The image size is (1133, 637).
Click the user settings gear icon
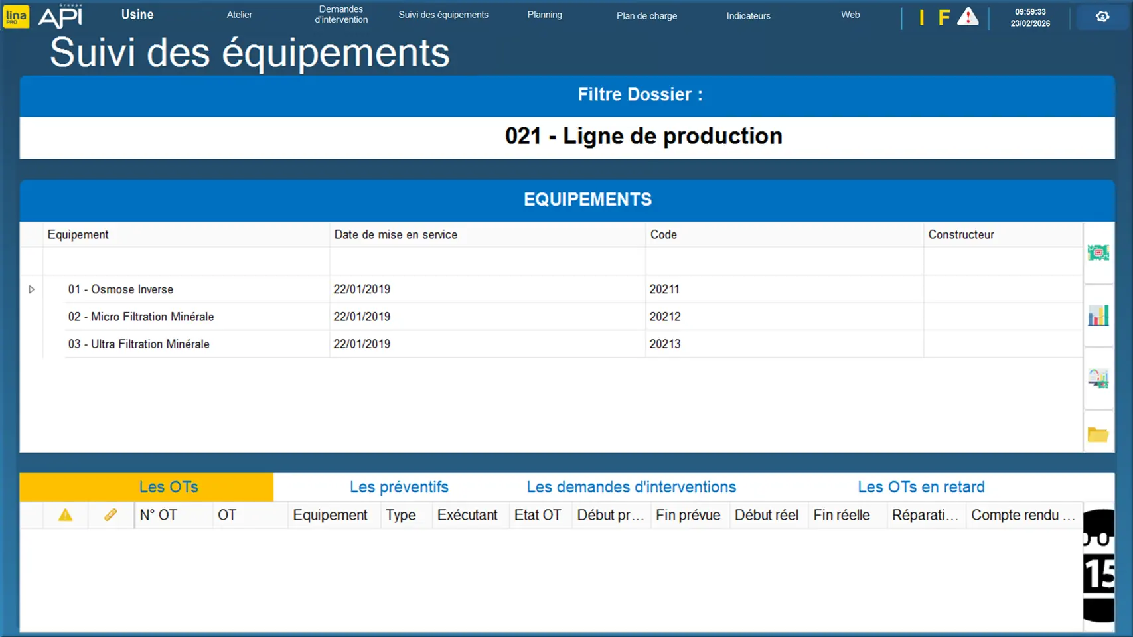(x=1102, y=17)
